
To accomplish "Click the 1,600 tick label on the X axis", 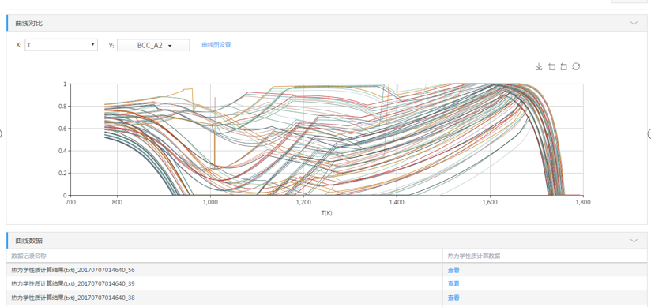I will [490, 203].
